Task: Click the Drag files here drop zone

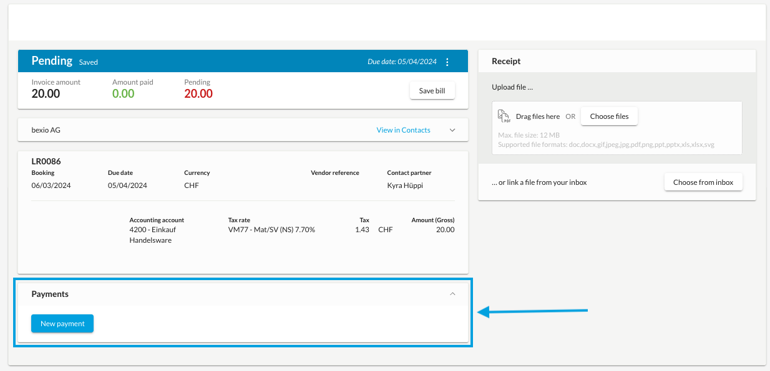Action: [x=616, y=128]
